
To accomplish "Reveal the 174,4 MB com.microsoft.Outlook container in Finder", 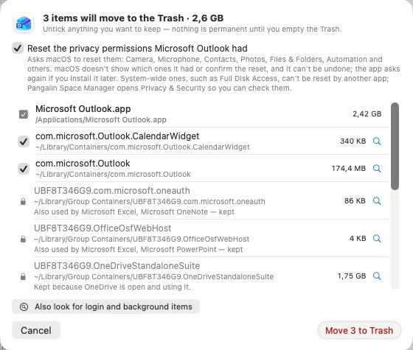I will [x=377, y=169].
